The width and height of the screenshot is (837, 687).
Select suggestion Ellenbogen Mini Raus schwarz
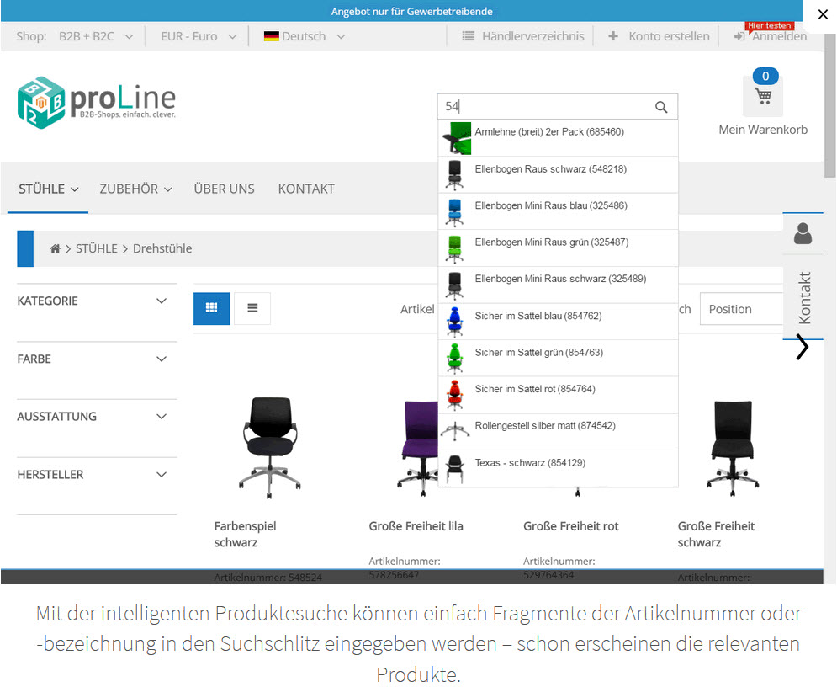click(x=558, y=285)
